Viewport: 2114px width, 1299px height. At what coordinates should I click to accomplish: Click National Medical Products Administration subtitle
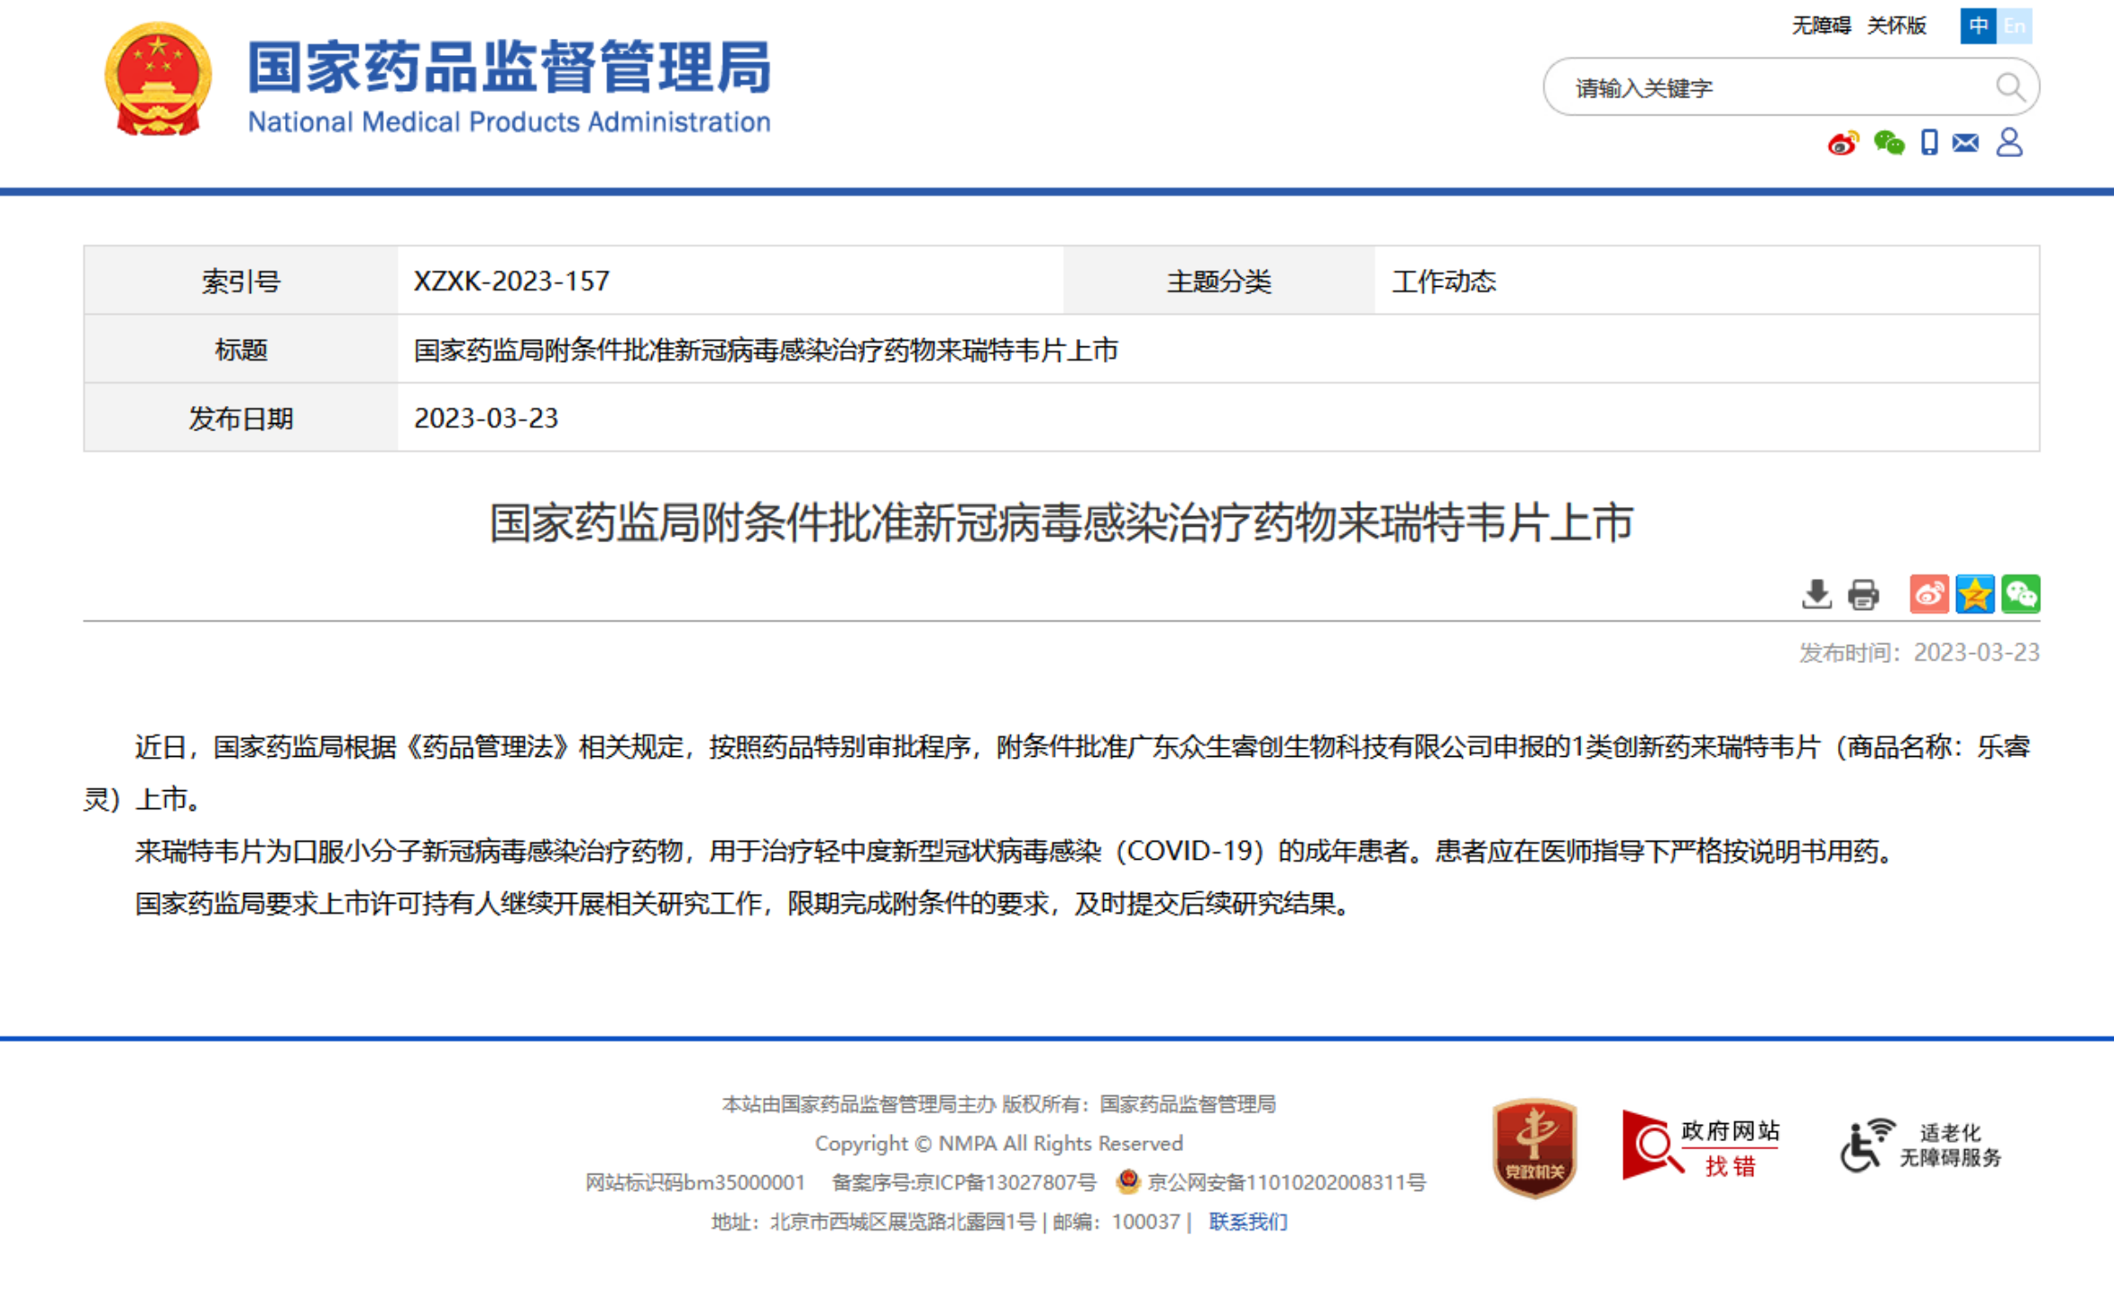(510, 122)
